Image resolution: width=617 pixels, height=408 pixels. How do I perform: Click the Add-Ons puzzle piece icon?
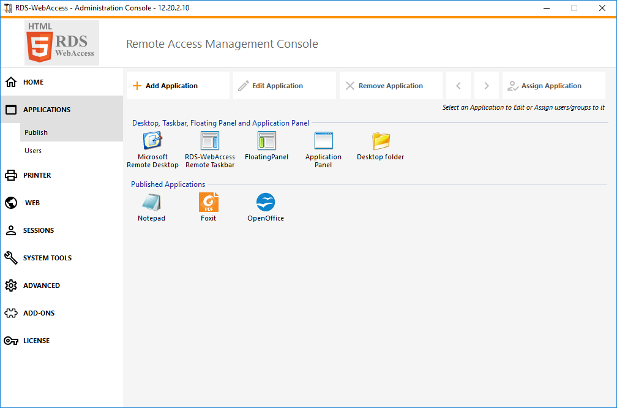11,313
